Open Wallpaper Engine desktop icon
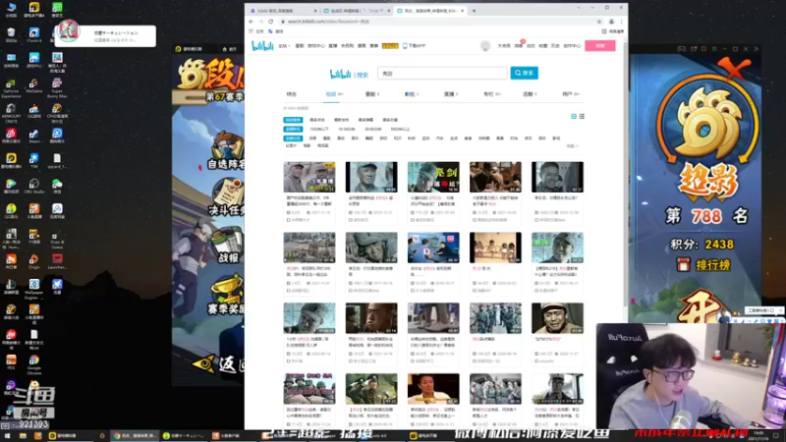Screen dimensions: 786x442 33,289
